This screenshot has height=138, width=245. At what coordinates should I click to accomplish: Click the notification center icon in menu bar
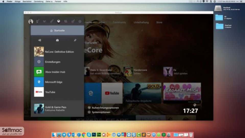click(x=242, y=1)
